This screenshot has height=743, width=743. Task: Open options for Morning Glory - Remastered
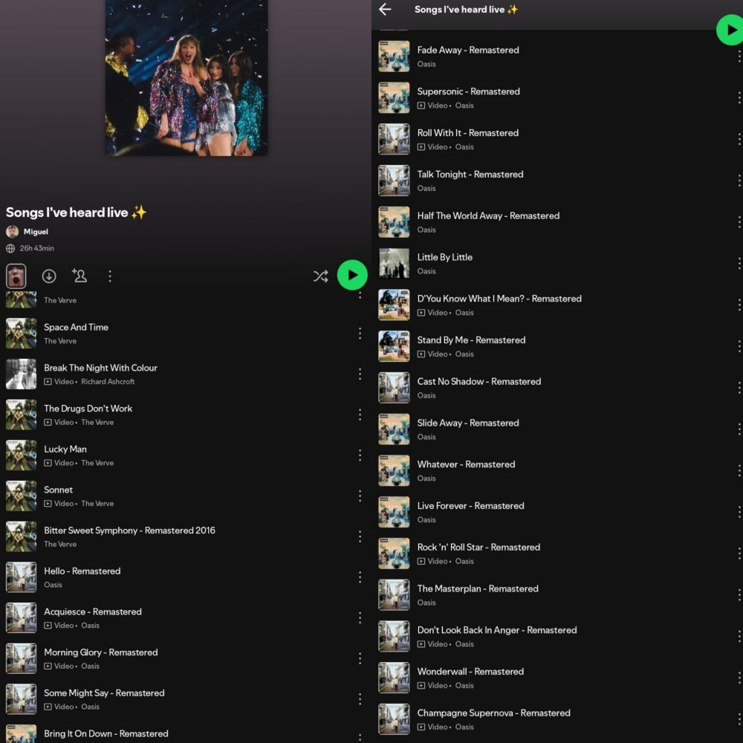[360, 658]
